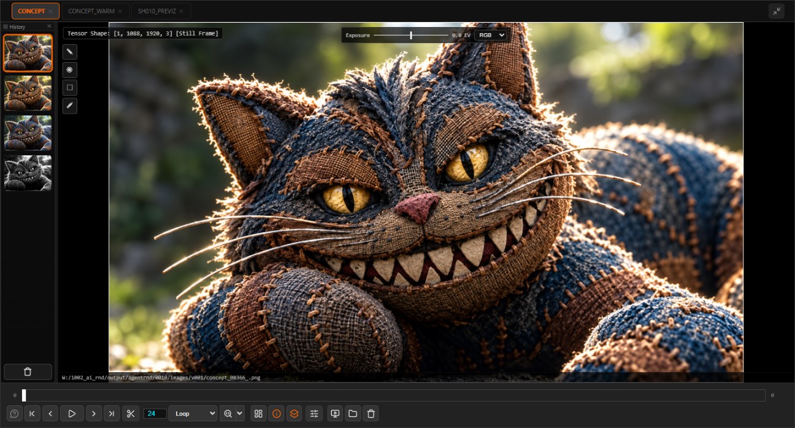This screenshot has width=795, height=428.
Task: Click the magnifier zoom icon
Action: (x=228, y=413)
